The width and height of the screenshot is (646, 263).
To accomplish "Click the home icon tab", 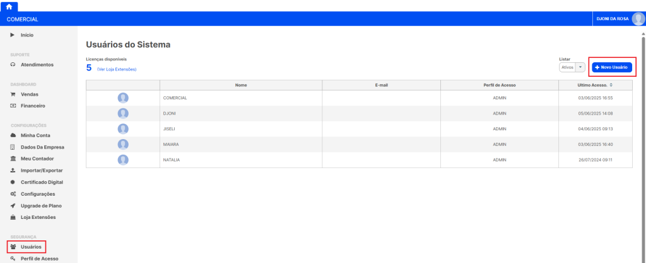I will 9,6.
